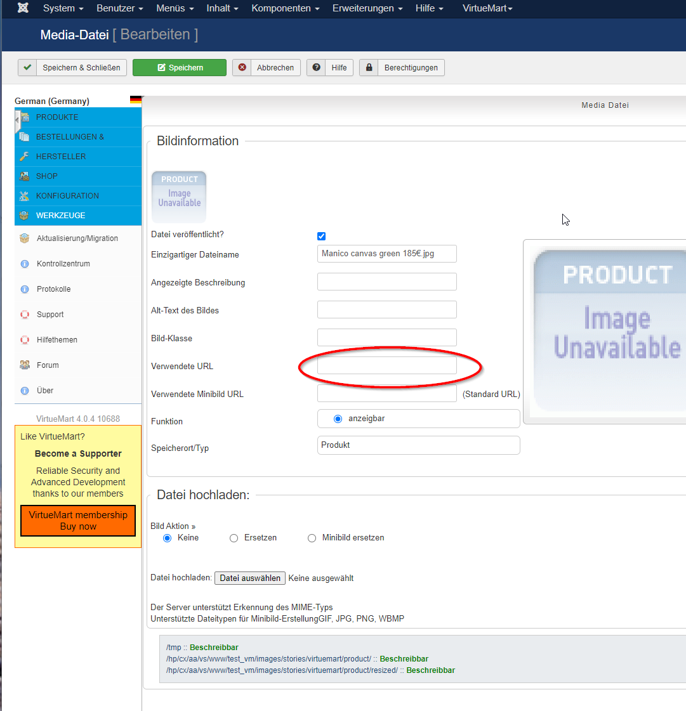Click the Joomla logo icon
686x711 pixels.
coord(23,8)
